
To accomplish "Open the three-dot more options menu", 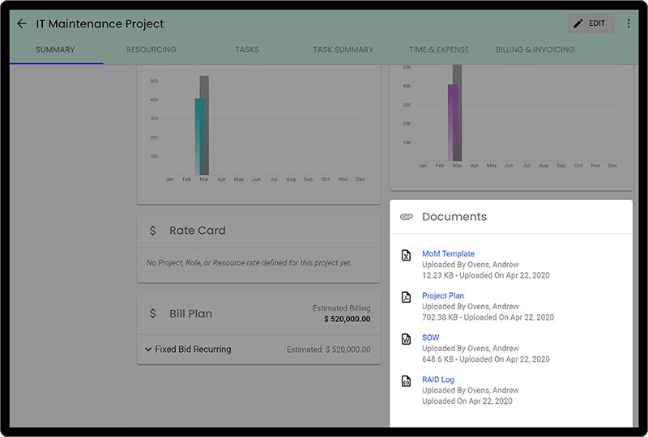I will click(x=629, y=23).
